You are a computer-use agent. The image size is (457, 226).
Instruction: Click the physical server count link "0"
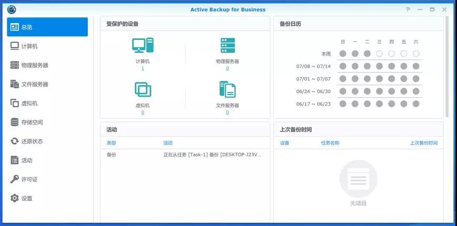pos(227,68)
